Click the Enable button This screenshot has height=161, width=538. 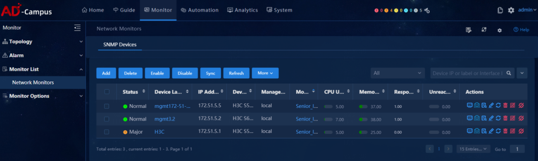click(x=157, y=73)
